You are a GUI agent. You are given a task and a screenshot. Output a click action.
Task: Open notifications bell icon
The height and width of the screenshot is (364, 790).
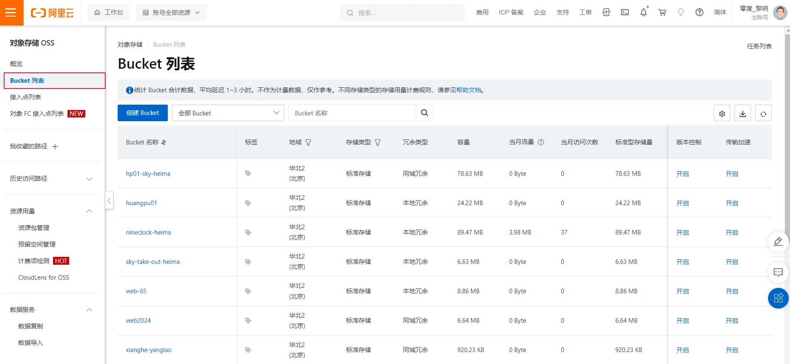click(643, 12)
